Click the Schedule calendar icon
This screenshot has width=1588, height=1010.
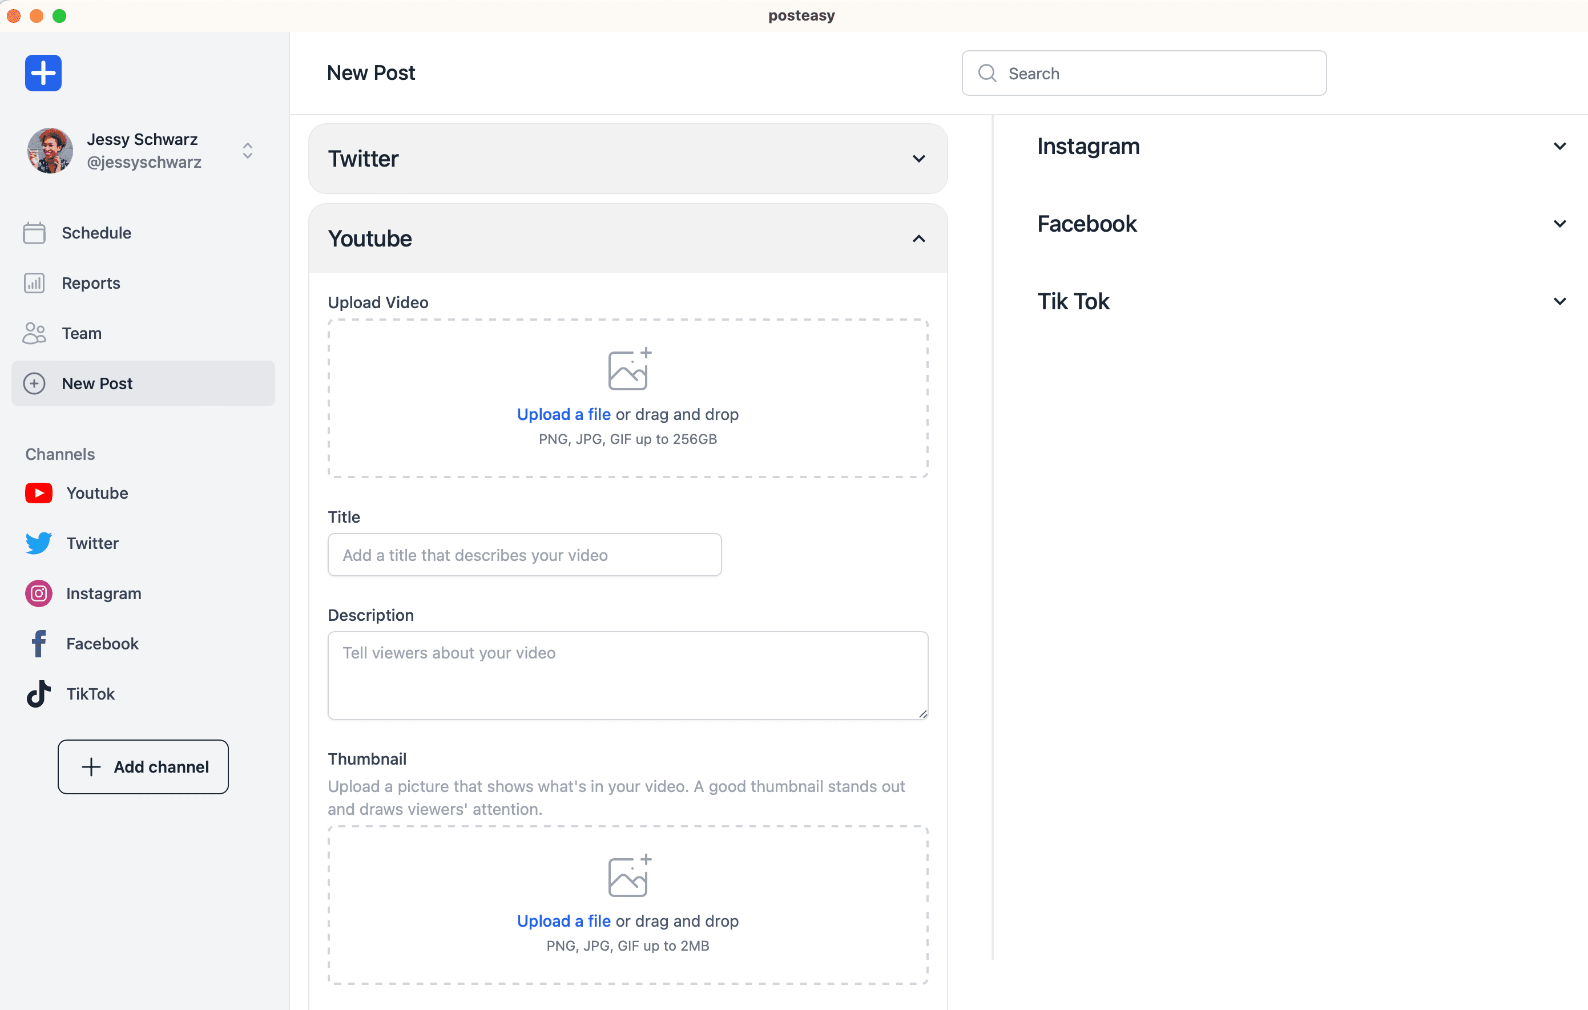(34, 233)
